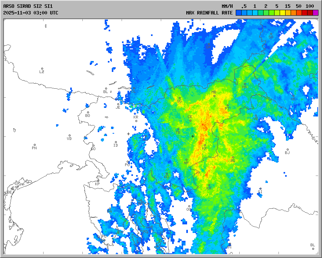
Task: Click the NM town marker
Action: click(186, 159)
